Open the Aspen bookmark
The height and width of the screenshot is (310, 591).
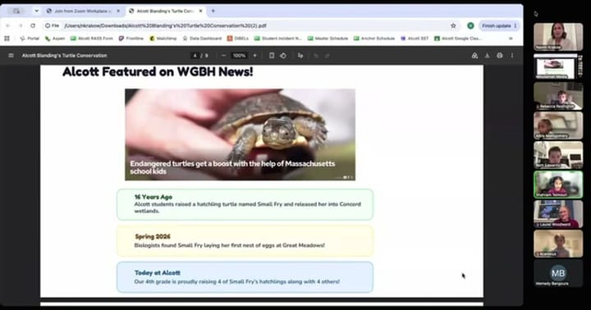55,39
